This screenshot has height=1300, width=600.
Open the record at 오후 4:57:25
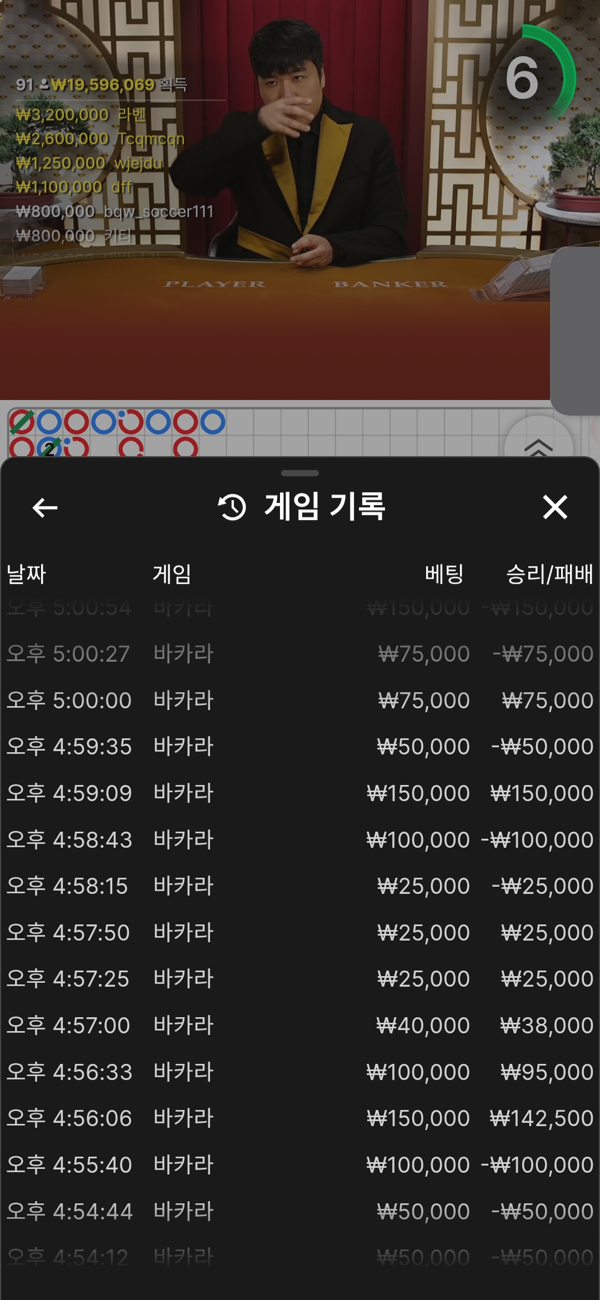click(300, 979)
